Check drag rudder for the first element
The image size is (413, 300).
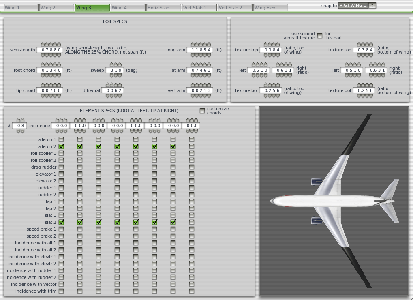[61, 167]
